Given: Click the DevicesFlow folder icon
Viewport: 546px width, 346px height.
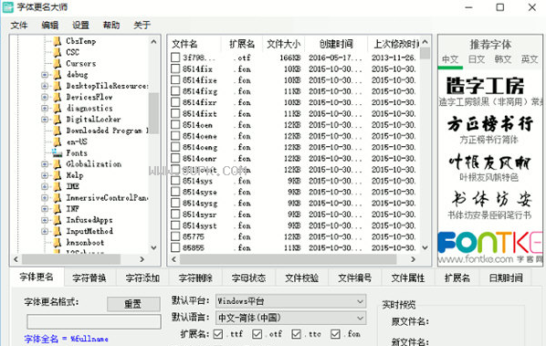Looking at the screenshot, I should click(x=58, y=97).
